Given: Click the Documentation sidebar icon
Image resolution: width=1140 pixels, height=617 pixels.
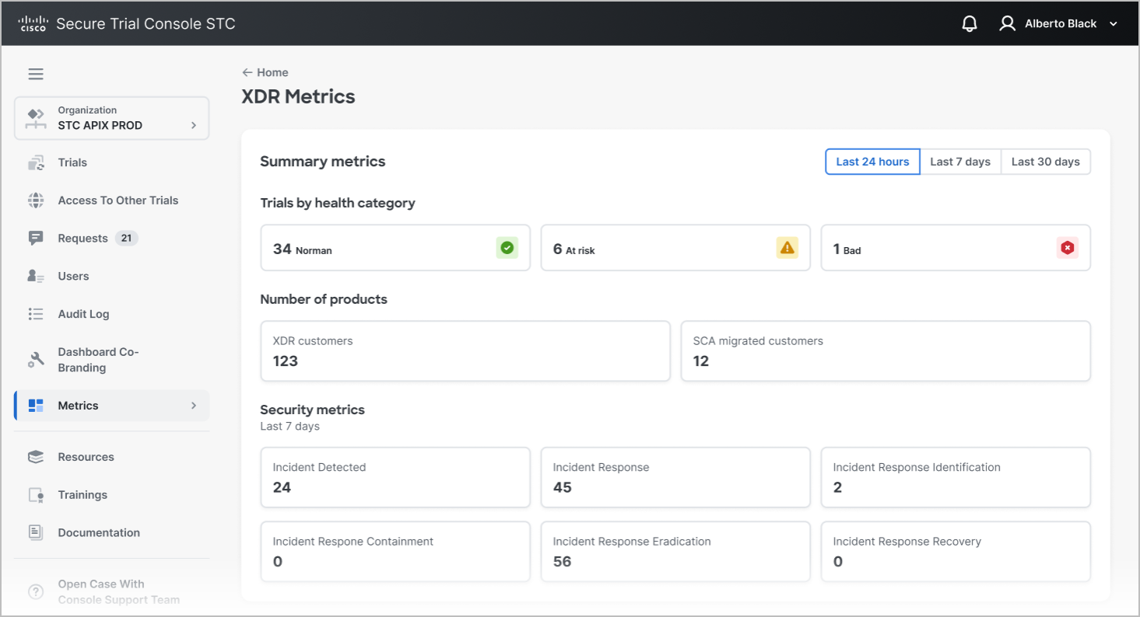Looking at the screenshot, I should [x=36, y=532].
